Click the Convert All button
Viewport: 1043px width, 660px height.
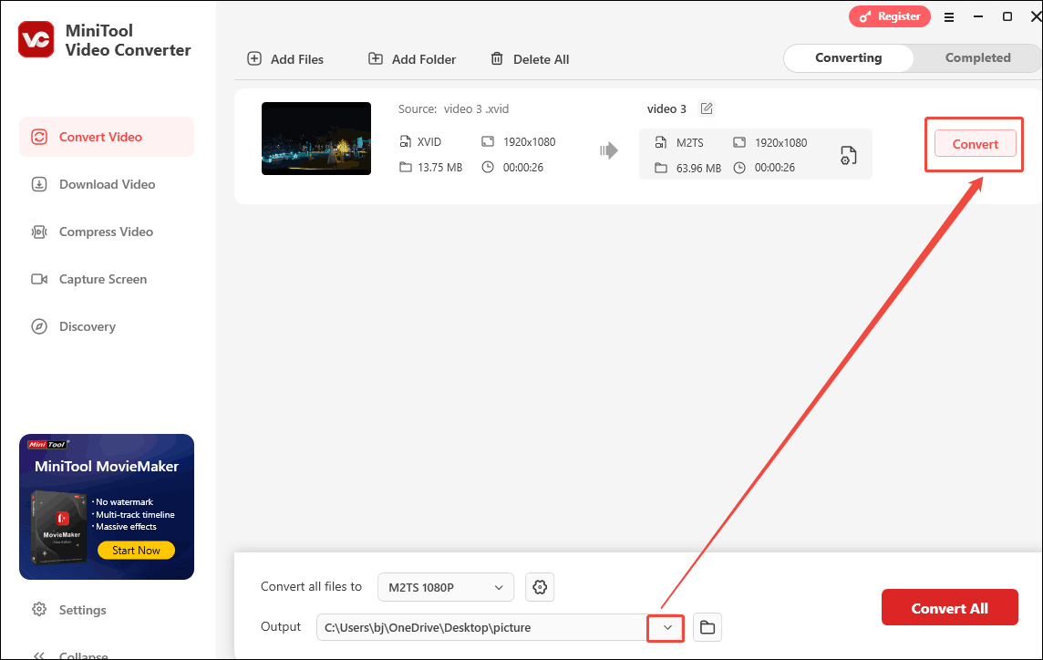click(949, 607)
